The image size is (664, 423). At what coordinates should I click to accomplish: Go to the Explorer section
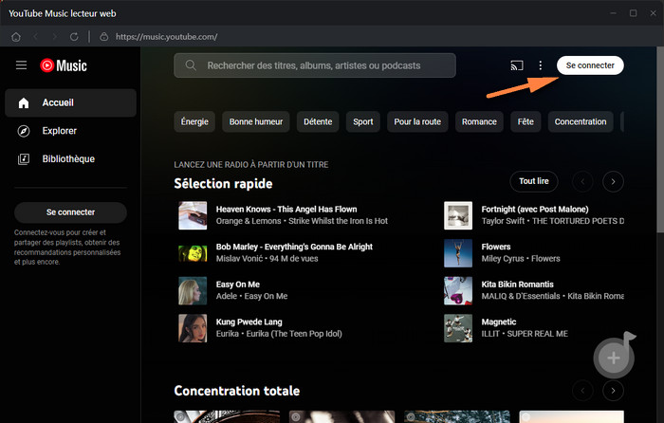tap(60, 131)
